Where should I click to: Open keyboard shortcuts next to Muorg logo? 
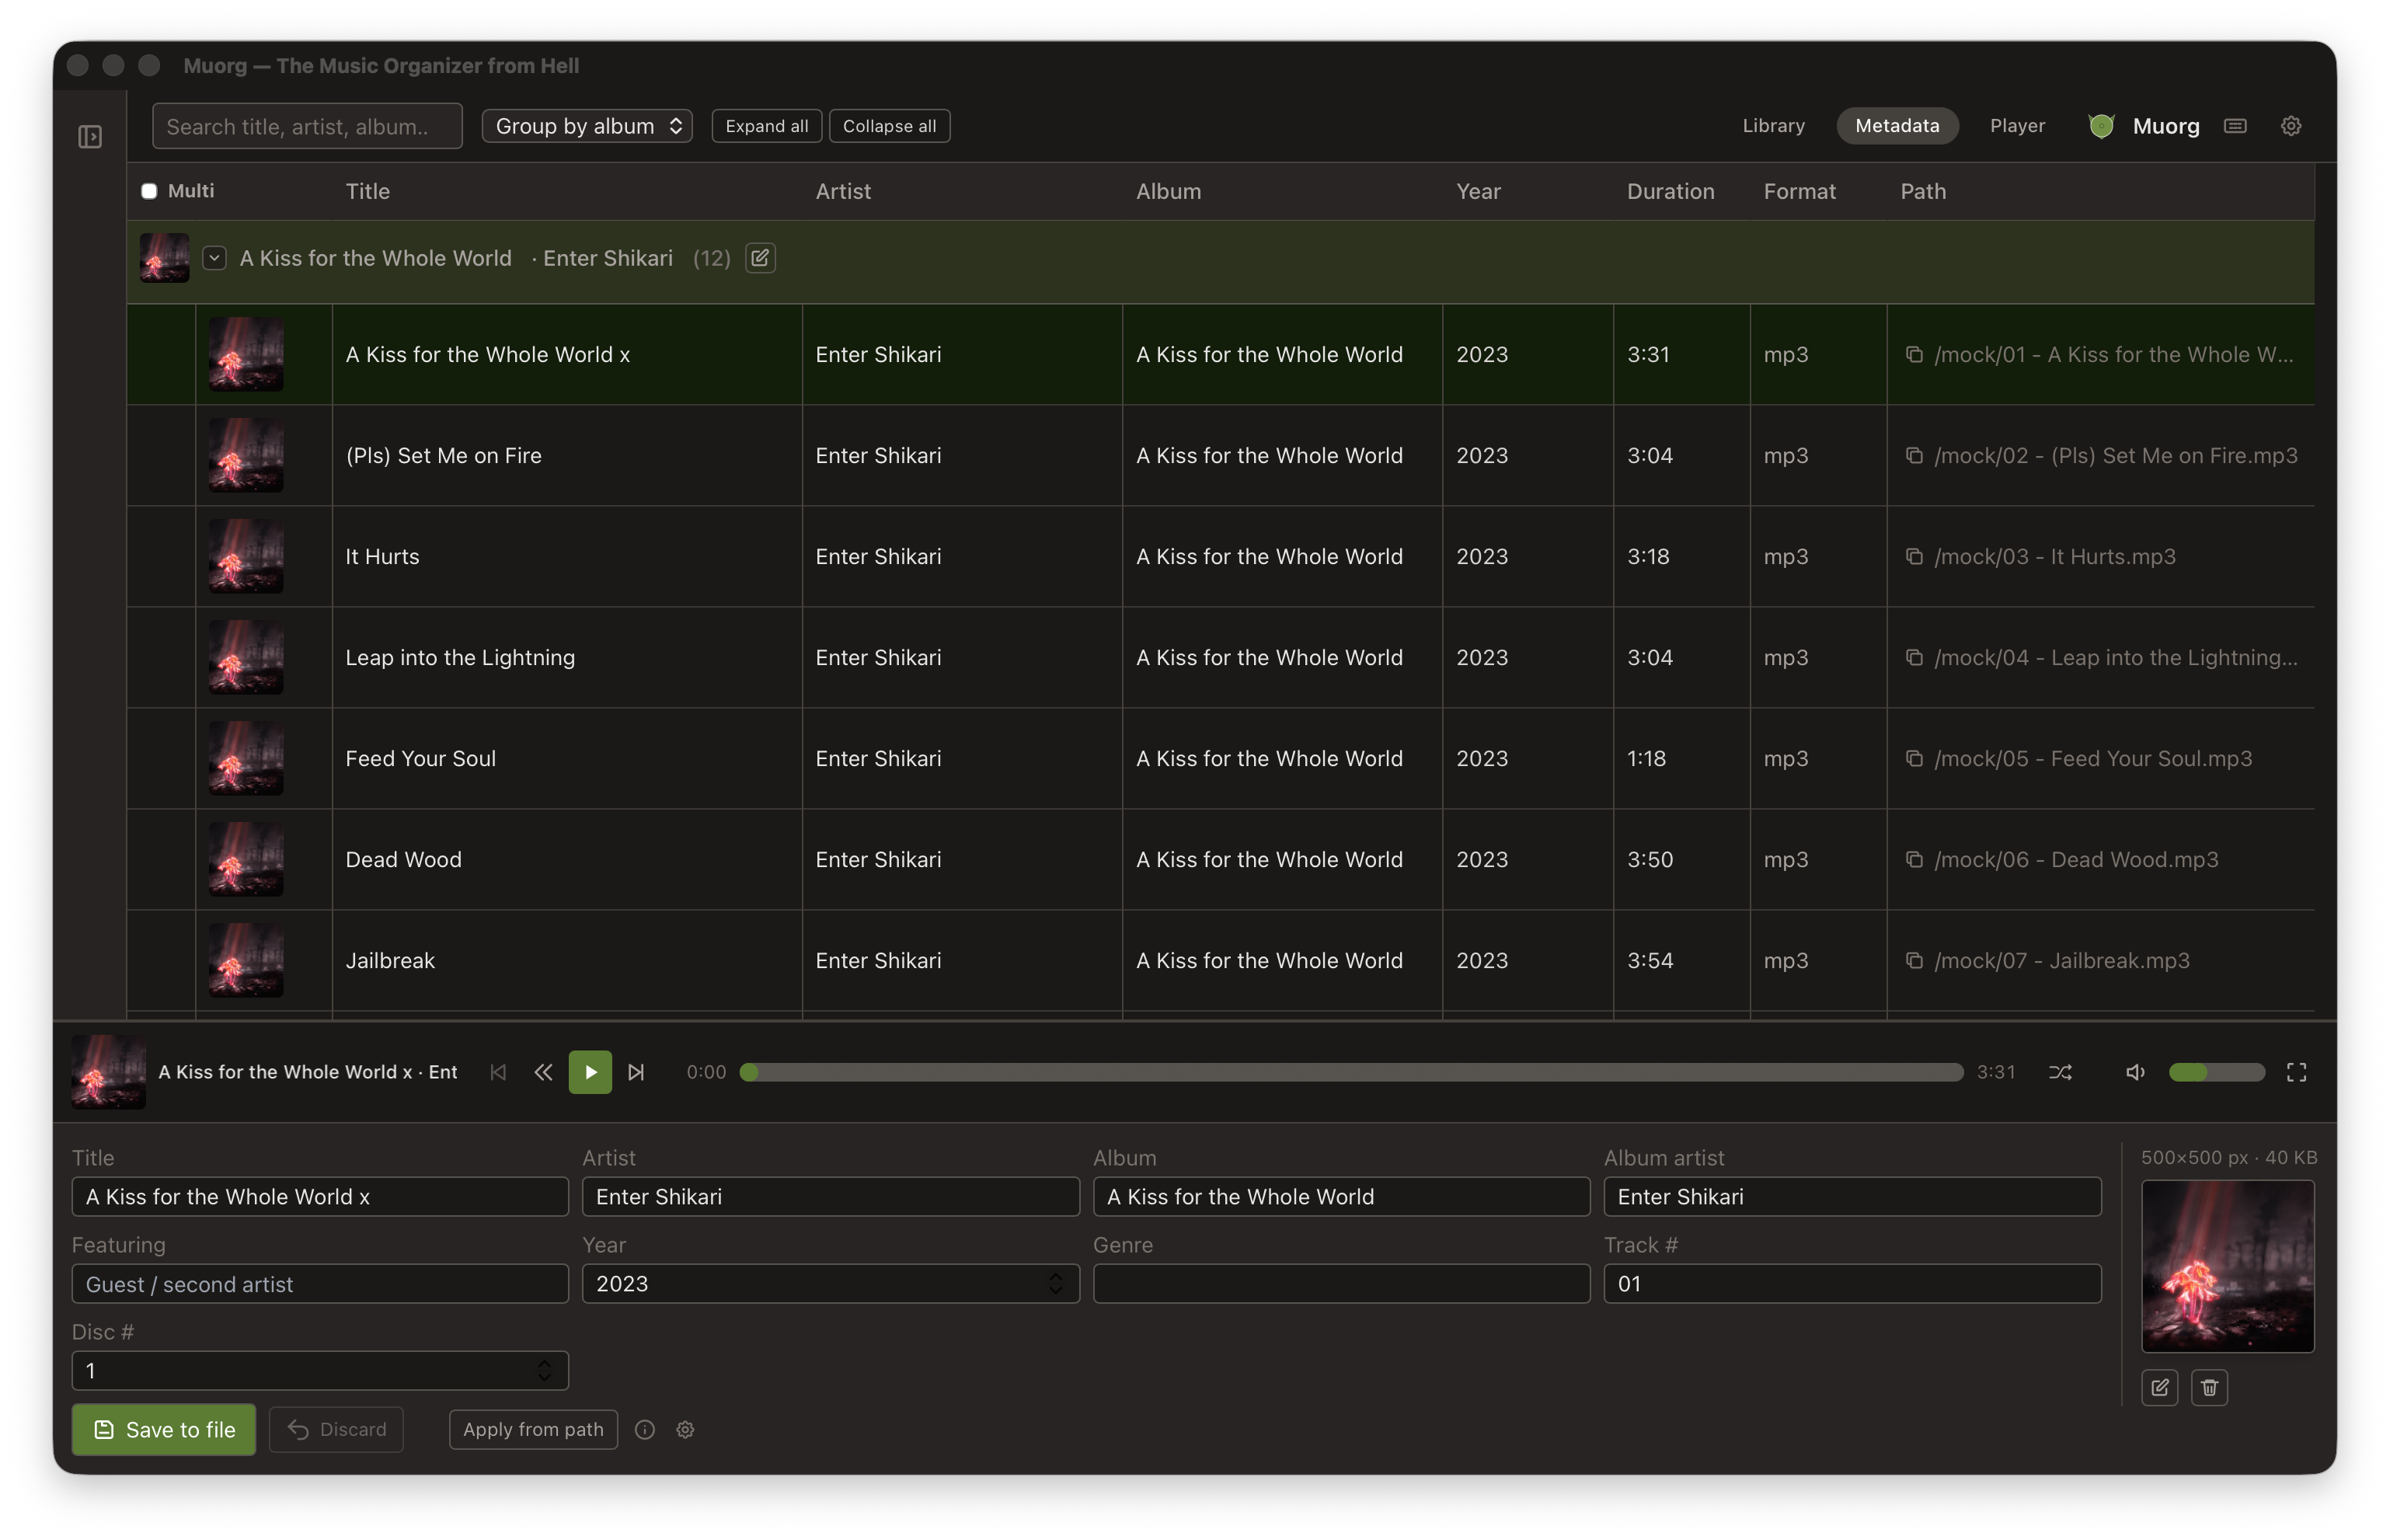2236,125
